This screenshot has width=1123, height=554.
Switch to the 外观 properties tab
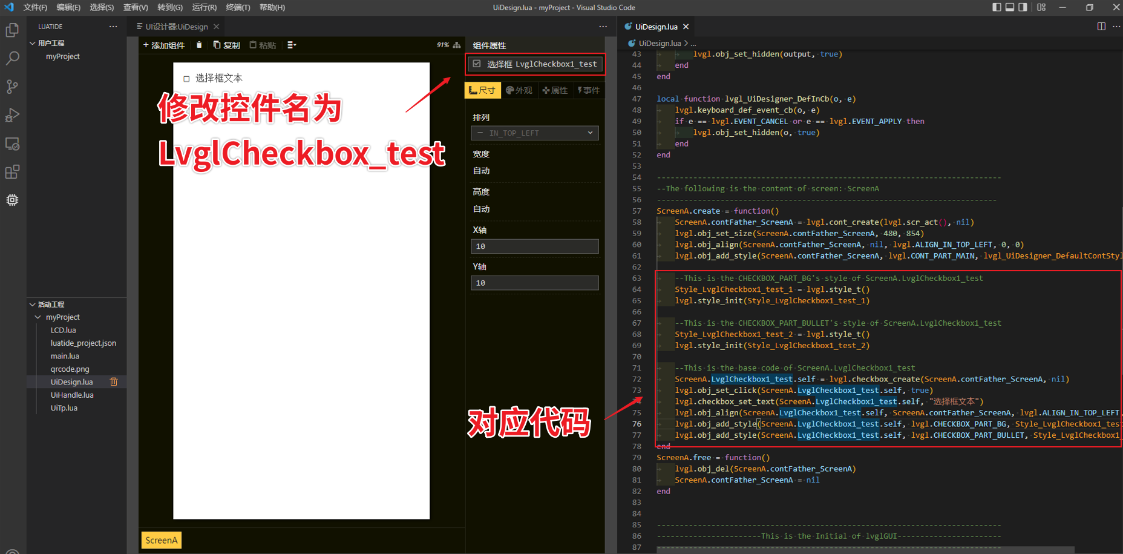tap(519, 90)
